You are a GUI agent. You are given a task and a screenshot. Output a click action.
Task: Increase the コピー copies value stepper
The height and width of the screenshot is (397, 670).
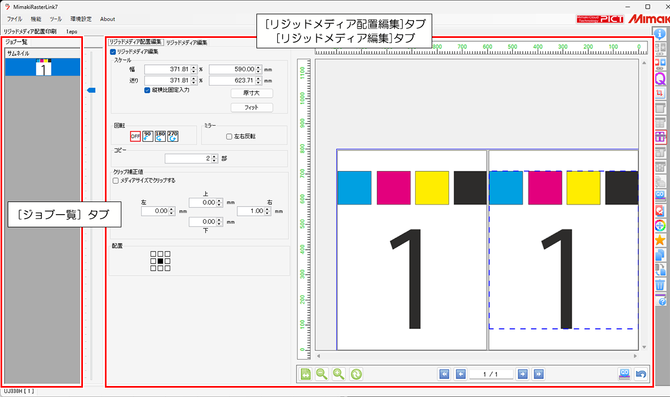click(x=213, y=156)
